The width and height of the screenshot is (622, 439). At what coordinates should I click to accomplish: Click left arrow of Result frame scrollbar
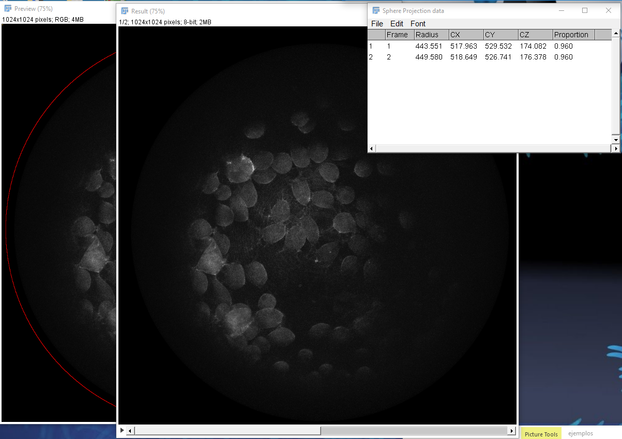[130, 431]
